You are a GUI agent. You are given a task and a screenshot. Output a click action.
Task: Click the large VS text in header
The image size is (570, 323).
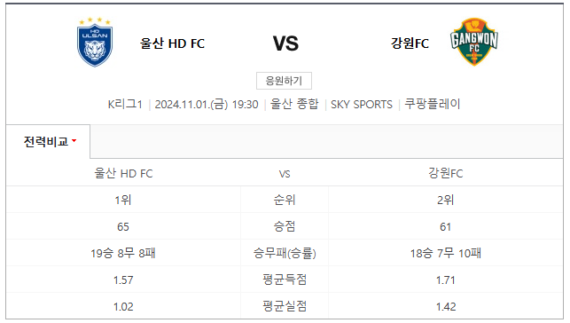pos(285,43)
